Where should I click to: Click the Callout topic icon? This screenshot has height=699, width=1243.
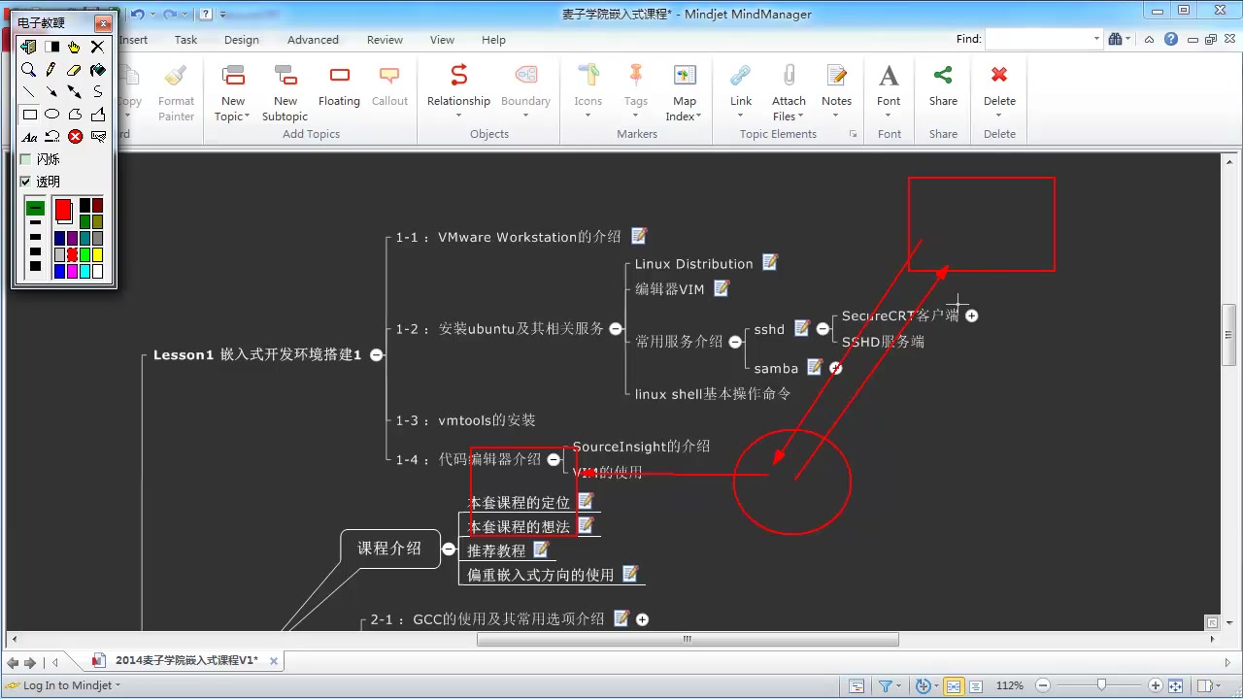389,76
